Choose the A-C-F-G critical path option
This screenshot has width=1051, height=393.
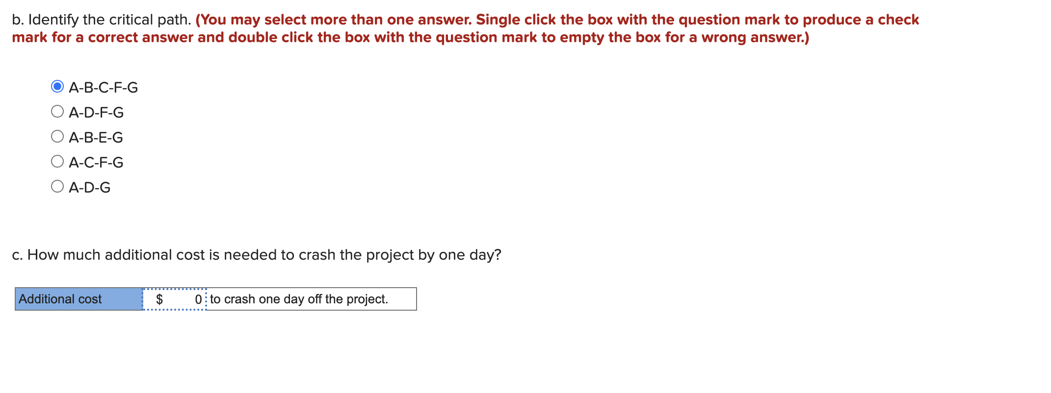tap(57, 162)
